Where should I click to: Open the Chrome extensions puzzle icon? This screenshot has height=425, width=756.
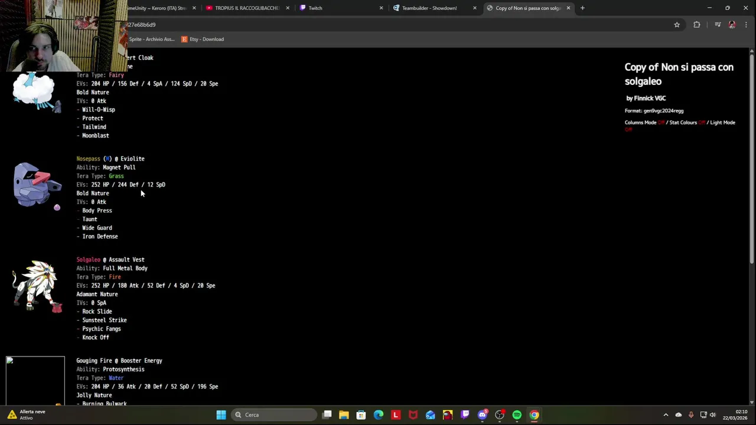point(697,25)
